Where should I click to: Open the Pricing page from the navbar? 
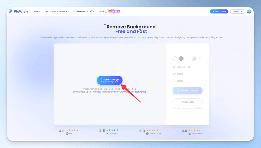[x=103, y=11]
